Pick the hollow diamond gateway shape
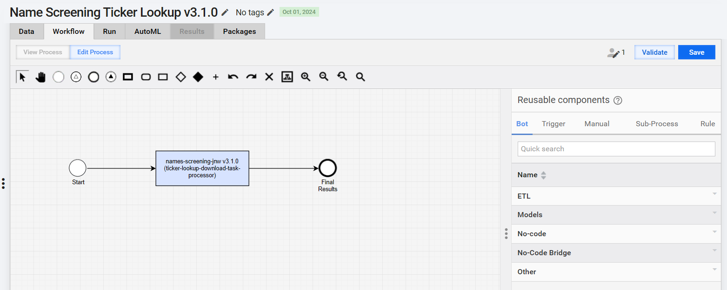Viewport: 727px width, 290px height. [x=180, y=77]
